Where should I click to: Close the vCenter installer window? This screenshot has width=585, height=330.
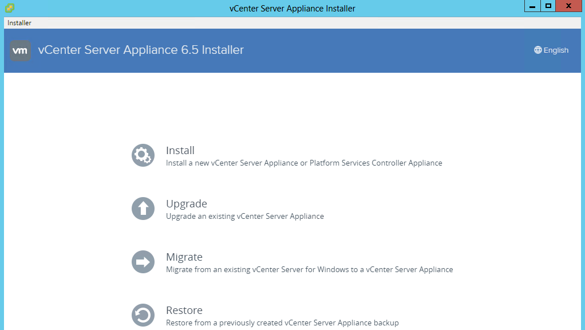(x=568, y=6)
